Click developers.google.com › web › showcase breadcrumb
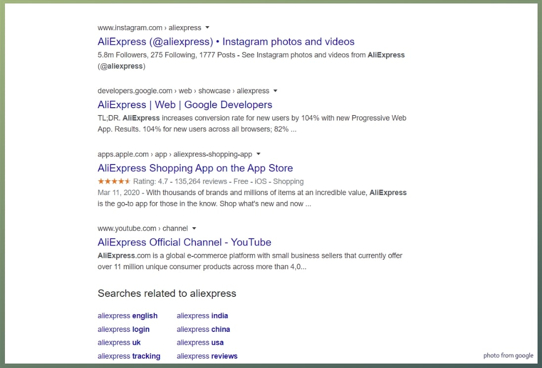The width and height of the screenshot is (542, 368). tap(183, 91)
